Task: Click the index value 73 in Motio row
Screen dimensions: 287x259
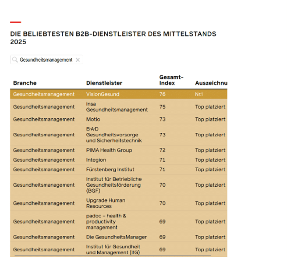Action: pyautogui.click(x=163, y=119)
